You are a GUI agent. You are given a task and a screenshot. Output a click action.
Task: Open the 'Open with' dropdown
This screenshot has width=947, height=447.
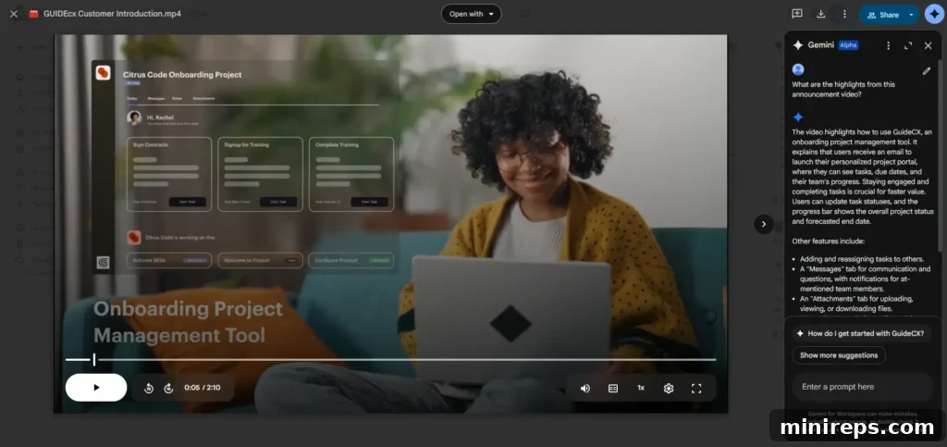(471, 14)
